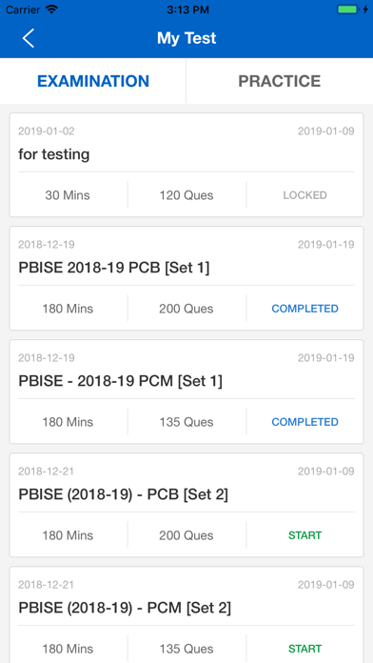373x663 pixels.
Task: Switch to the EXAMINATION tab
Action: tap(93, 81)
